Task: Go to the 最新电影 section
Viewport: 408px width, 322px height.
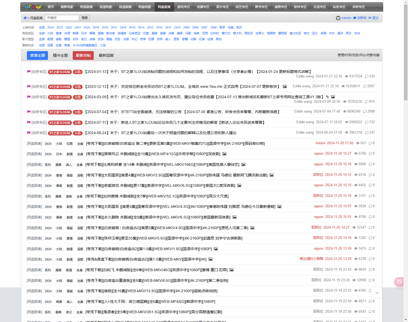Action: [x=67, y=7]
